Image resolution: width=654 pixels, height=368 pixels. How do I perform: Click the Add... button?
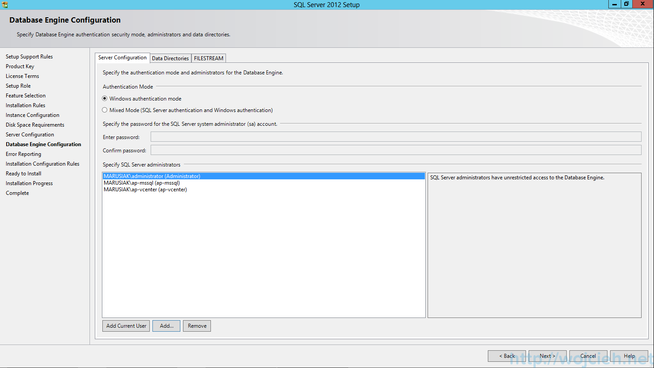point(167,326)
